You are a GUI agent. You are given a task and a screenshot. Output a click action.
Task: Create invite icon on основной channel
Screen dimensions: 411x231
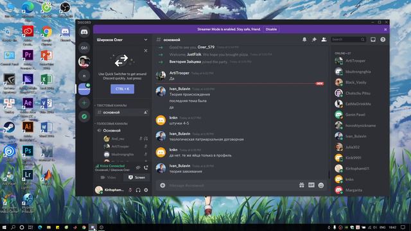(146, 112)
